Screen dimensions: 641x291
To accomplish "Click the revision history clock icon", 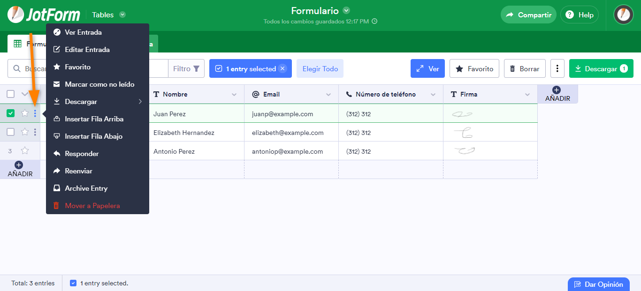I will click(374, 21).
